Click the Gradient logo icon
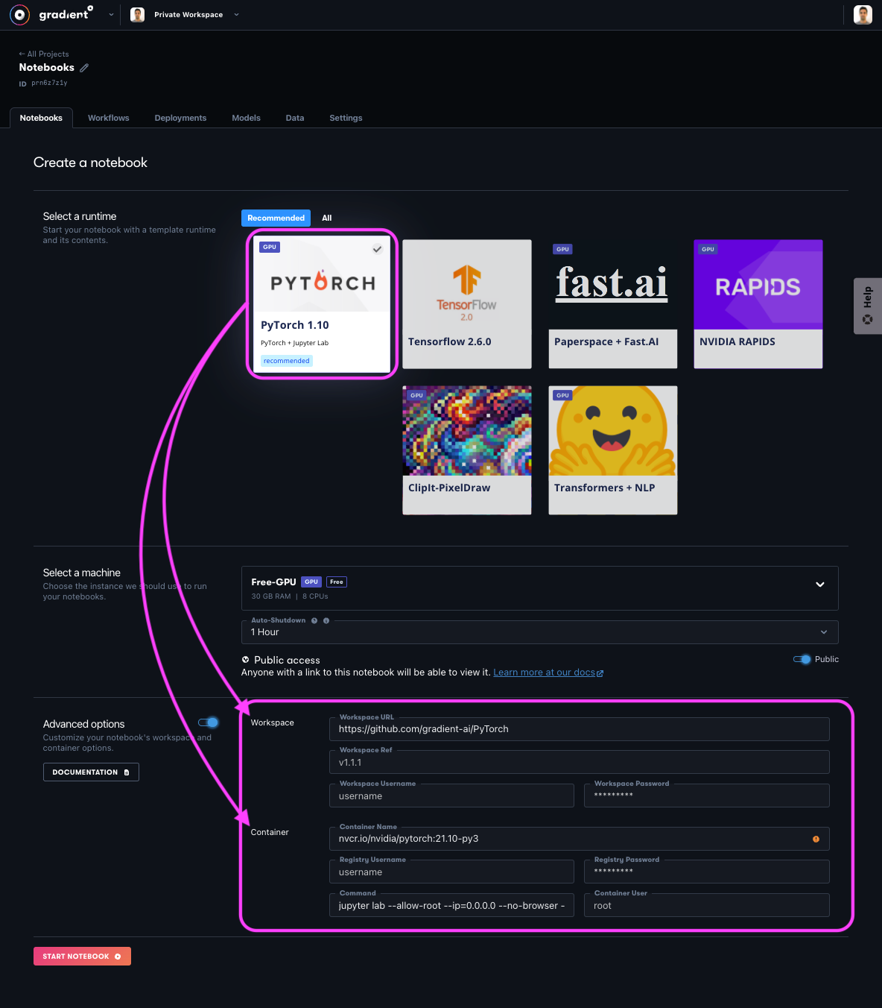Image resolution: width=882 pixels, height=1008 pixels. (19, 14)
